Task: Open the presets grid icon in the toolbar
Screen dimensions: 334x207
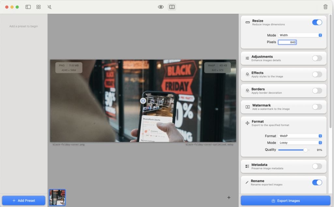Action: tap(38, 7)
